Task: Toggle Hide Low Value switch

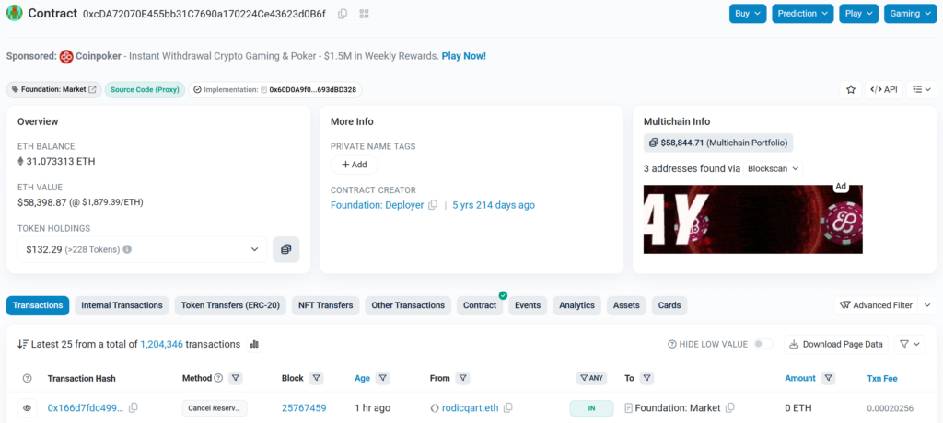Action: click(x=763, y=344)
